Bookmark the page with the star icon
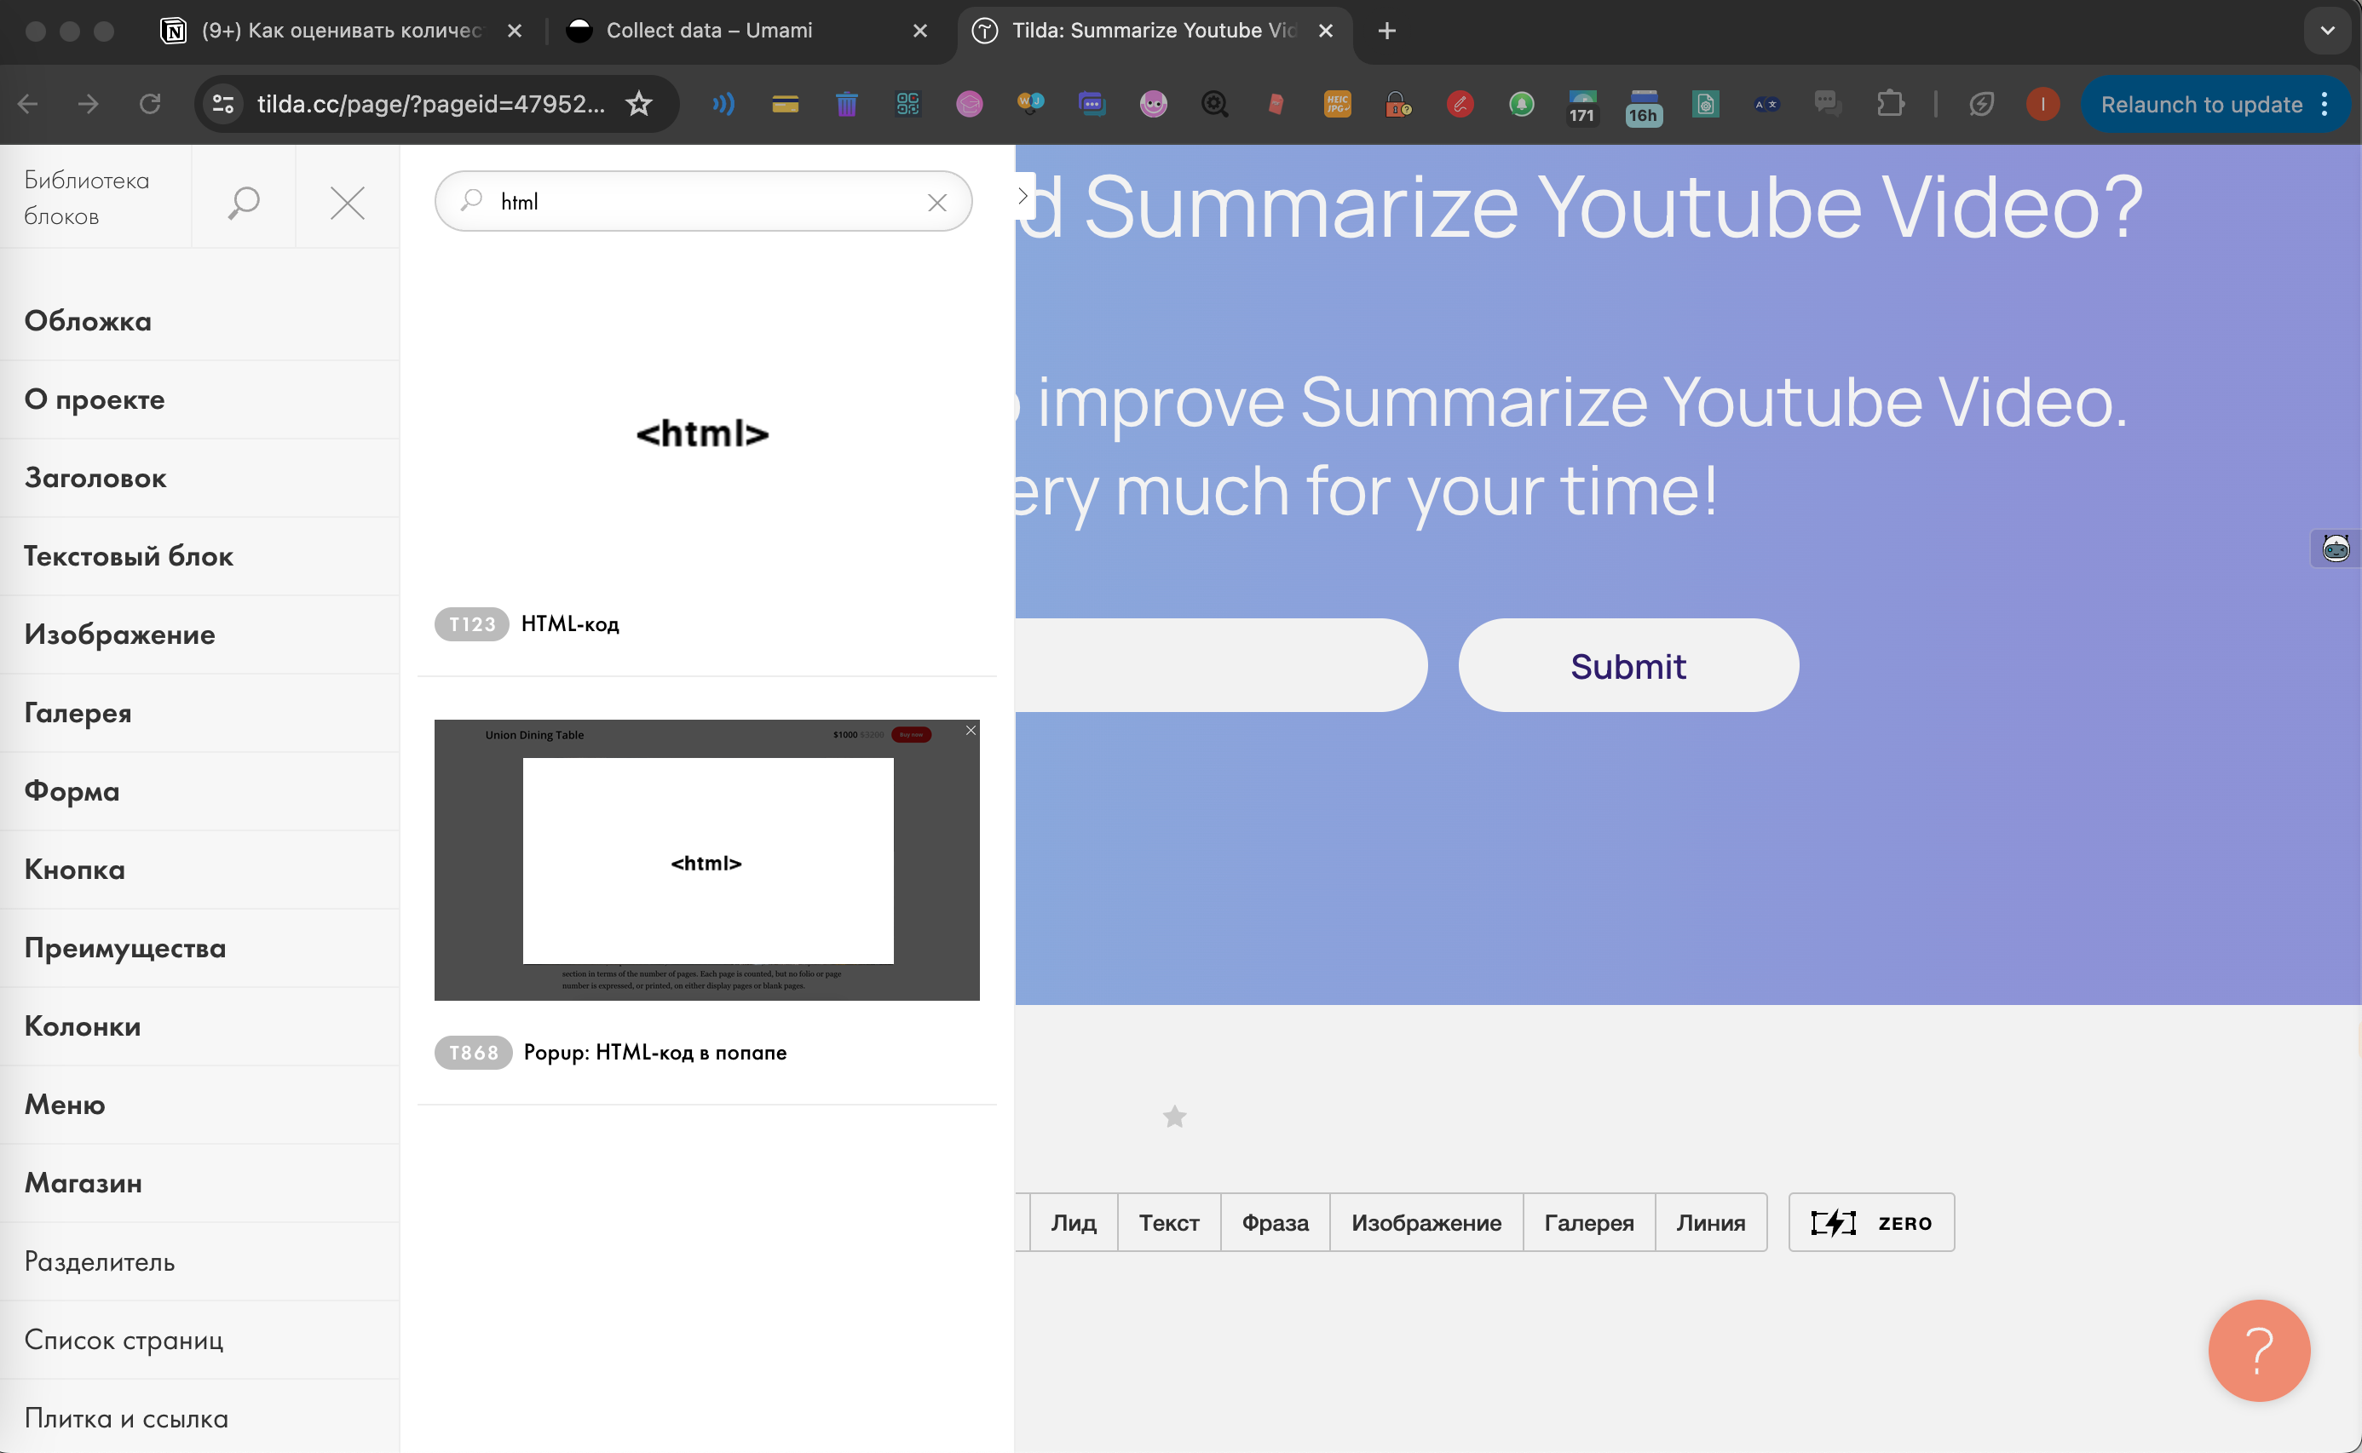 638,104
